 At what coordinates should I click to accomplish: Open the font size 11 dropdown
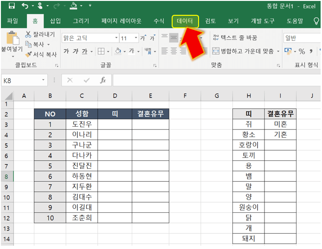[136, 38]
